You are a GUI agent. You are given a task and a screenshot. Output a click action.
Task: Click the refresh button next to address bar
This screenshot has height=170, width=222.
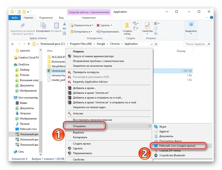click(x=156, y=44)
